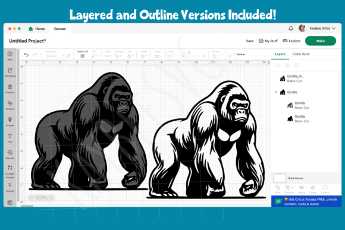Open the Upload panel

(x=10, y=188)
